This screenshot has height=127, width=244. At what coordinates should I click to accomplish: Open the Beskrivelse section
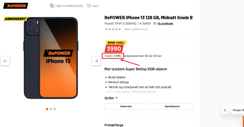tap(126, 106)
